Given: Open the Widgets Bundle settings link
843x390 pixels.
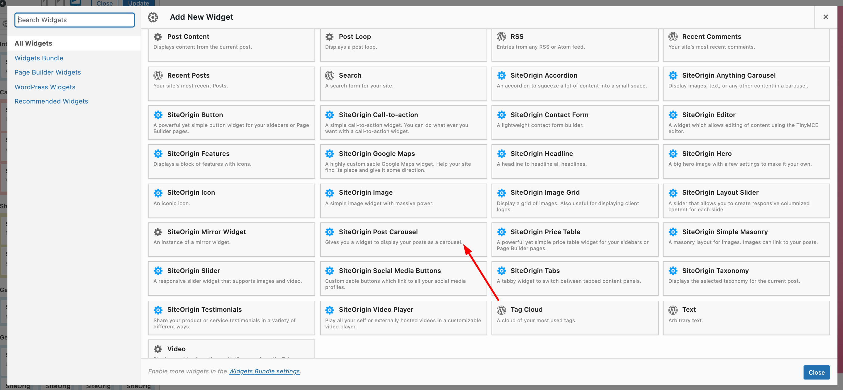Looking at the screenshot, I should point(265,372).
